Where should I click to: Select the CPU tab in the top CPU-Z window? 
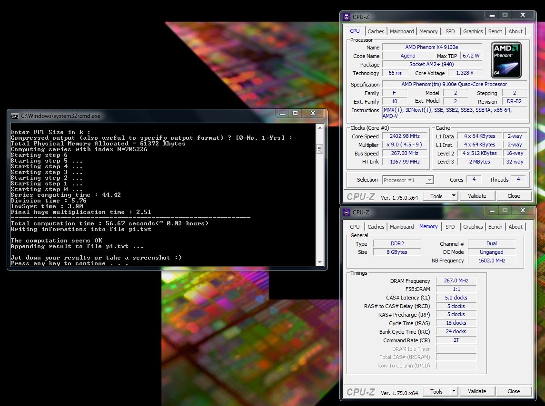pyautogui.click(x=355, y=31)
